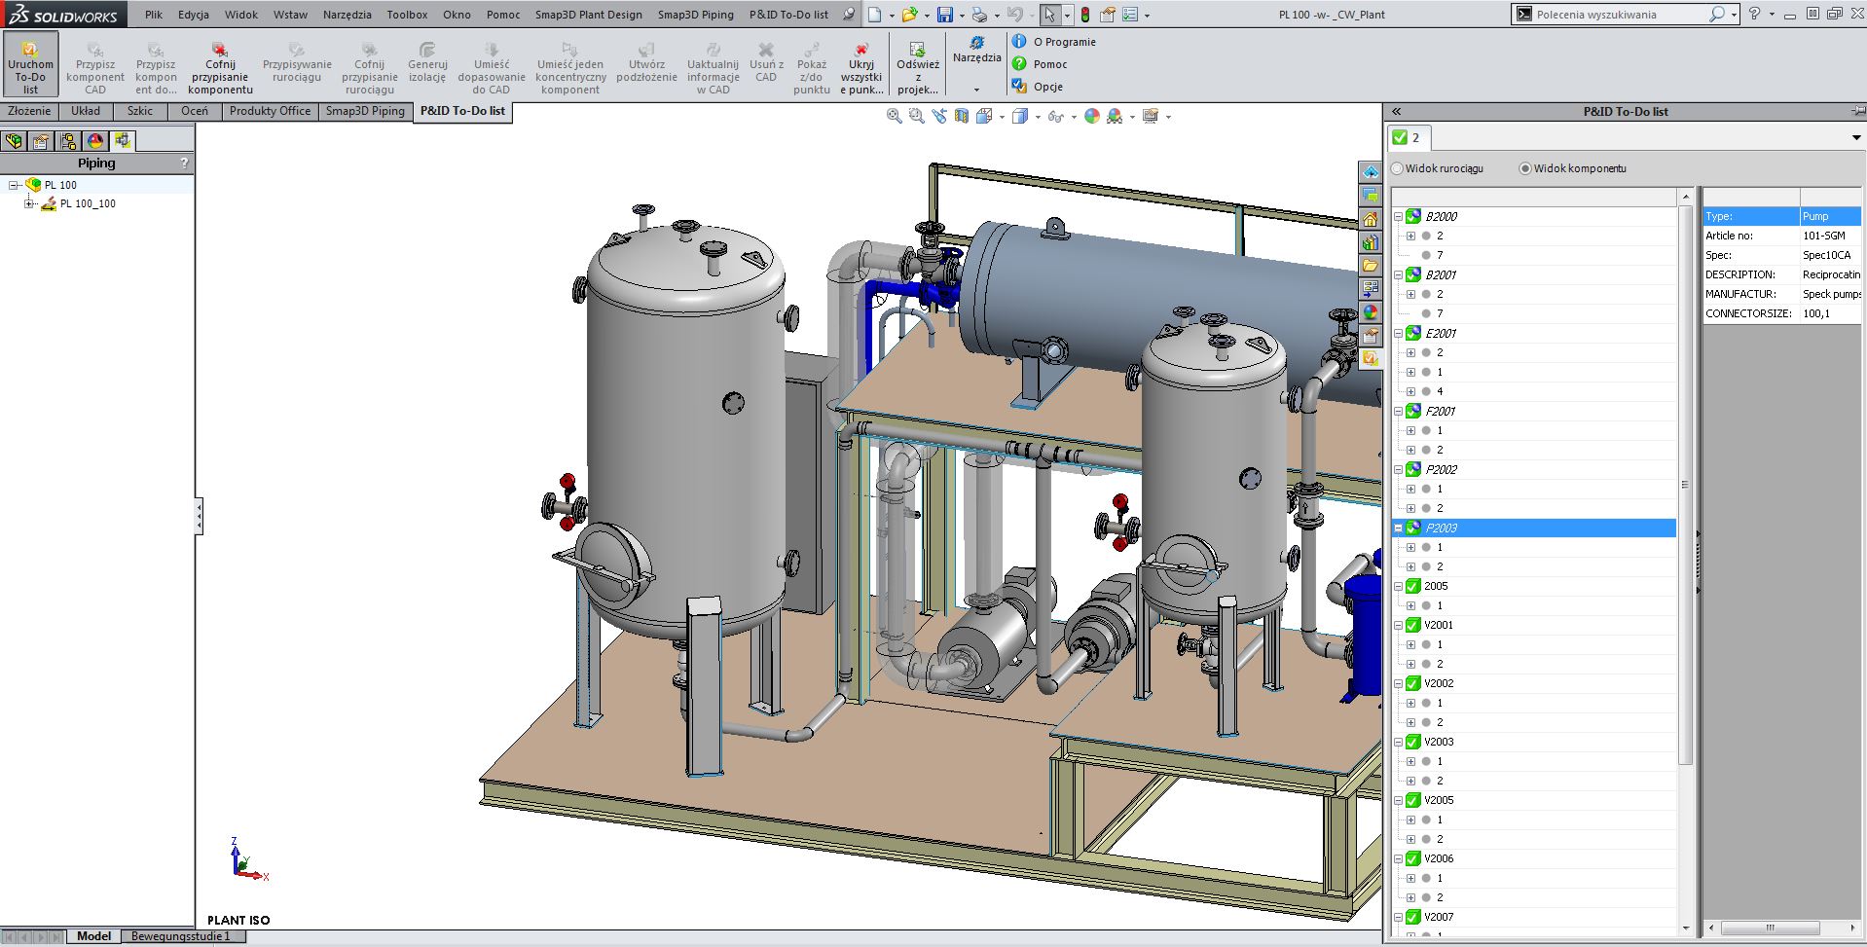Click the Uruchom To-Do list button
Image resolution: width=1867 pixels, height=947 pixels.
30,64
